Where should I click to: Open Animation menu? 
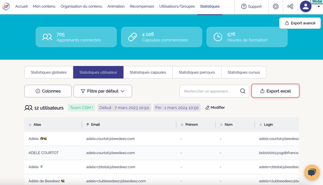116,7
